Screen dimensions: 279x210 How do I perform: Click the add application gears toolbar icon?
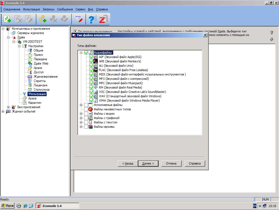click(43, 19)
